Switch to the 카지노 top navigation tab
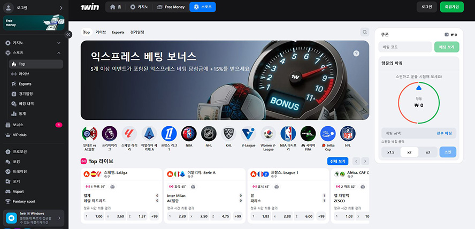The image size is (475, 229). pos(139,6)
